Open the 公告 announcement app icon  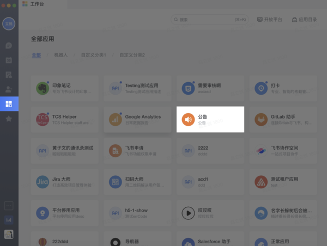pyautogui.click(x=188, y=120)
